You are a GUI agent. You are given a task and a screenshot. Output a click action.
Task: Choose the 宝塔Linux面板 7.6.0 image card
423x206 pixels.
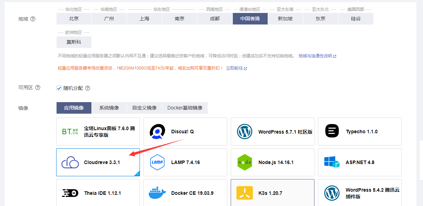[98, 132]
